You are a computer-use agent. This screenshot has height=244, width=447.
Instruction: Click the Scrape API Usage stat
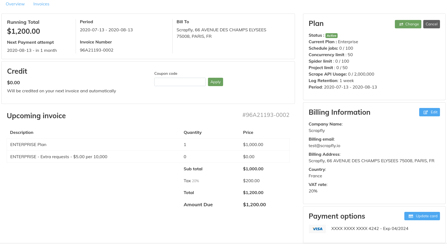[341, 74]
